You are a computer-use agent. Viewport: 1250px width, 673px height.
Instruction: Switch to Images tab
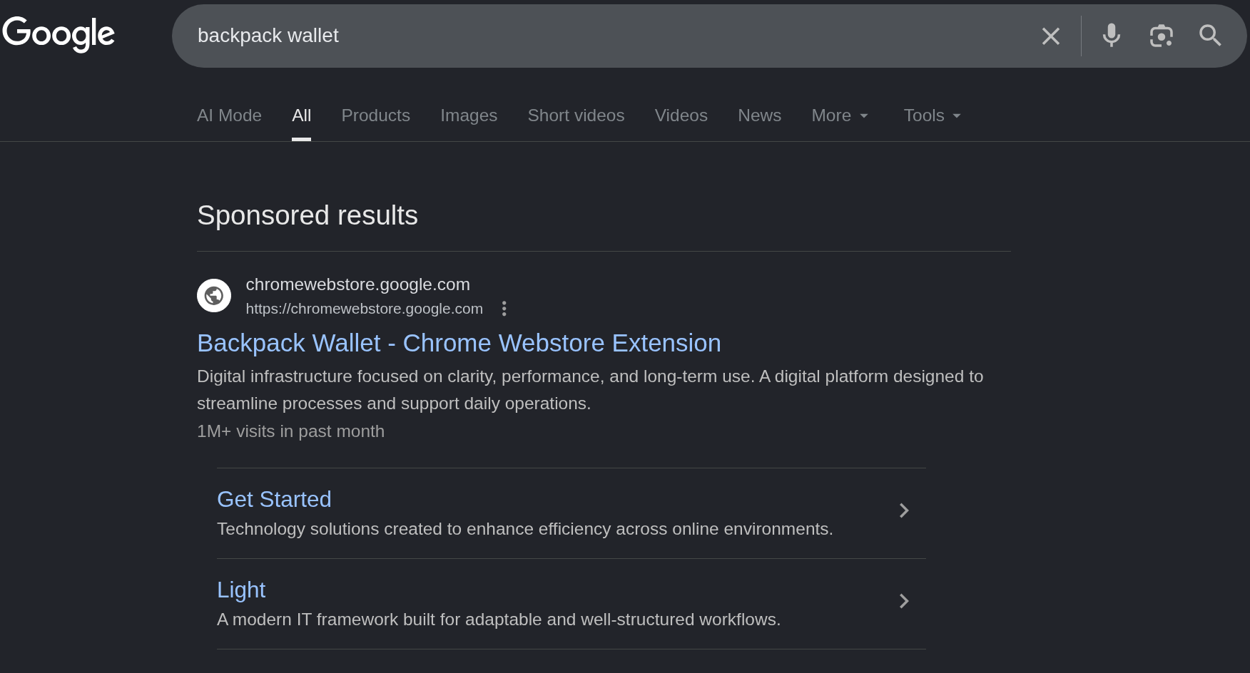(x=469, y=115)
